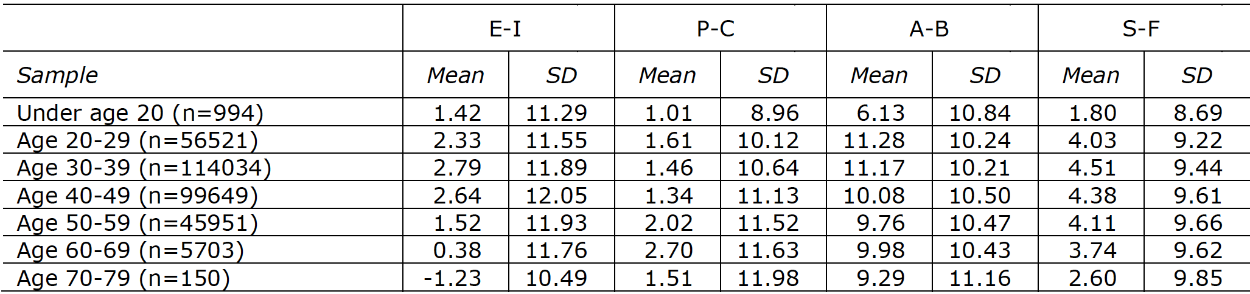Select the Under age 20 row label
1250x294 pixels.
[140, 113]
